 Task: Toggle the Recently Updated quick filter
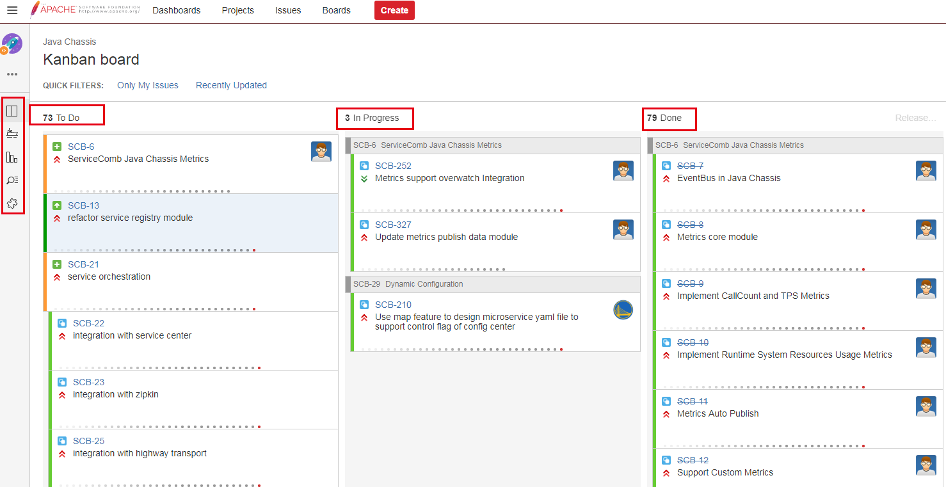pyautogui.click(x=231, y=85)
